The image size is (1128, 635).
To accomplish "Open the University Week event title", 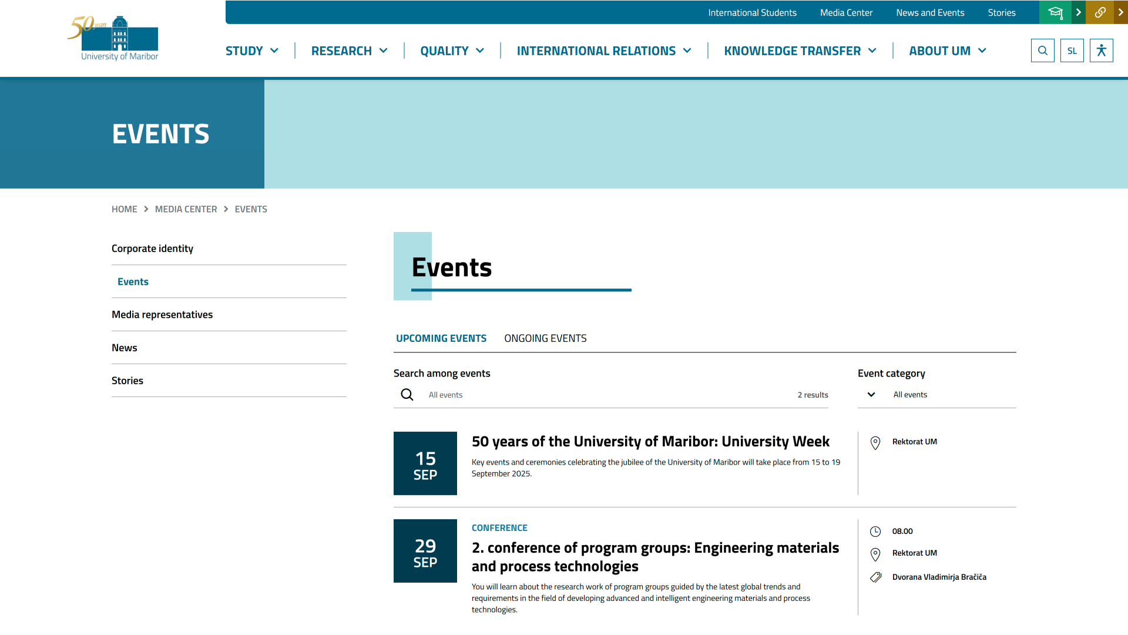I will point(650,442).
